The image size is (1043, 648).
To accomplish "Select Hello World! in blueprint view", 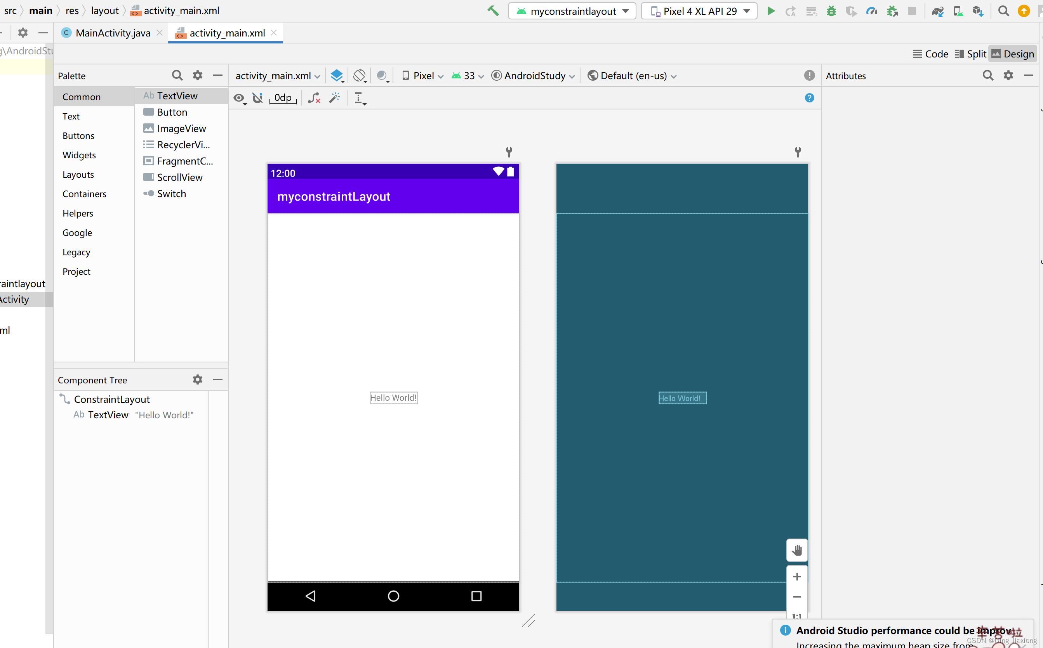I will pyautogui.click(x=682, y=398).
